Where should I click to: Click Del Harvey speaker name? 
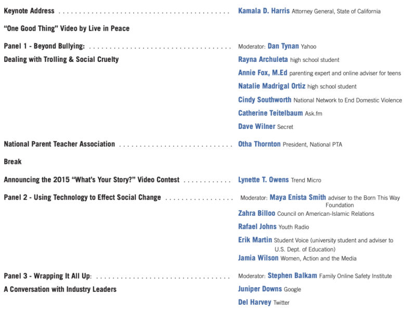pos(255,302)
